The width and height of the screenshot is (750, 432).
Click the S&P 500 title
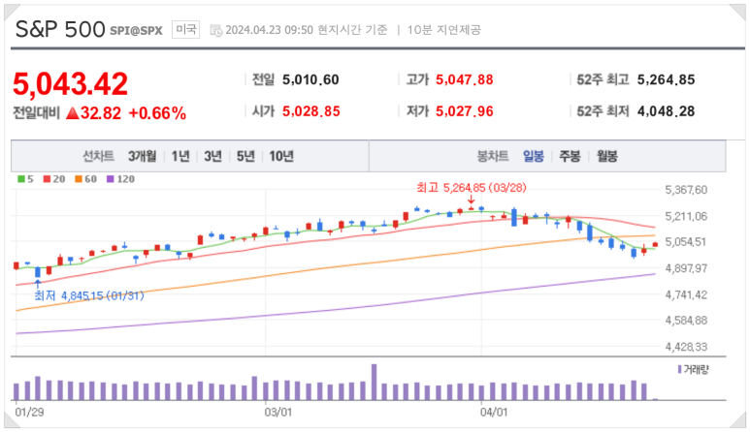coord(60,29)
